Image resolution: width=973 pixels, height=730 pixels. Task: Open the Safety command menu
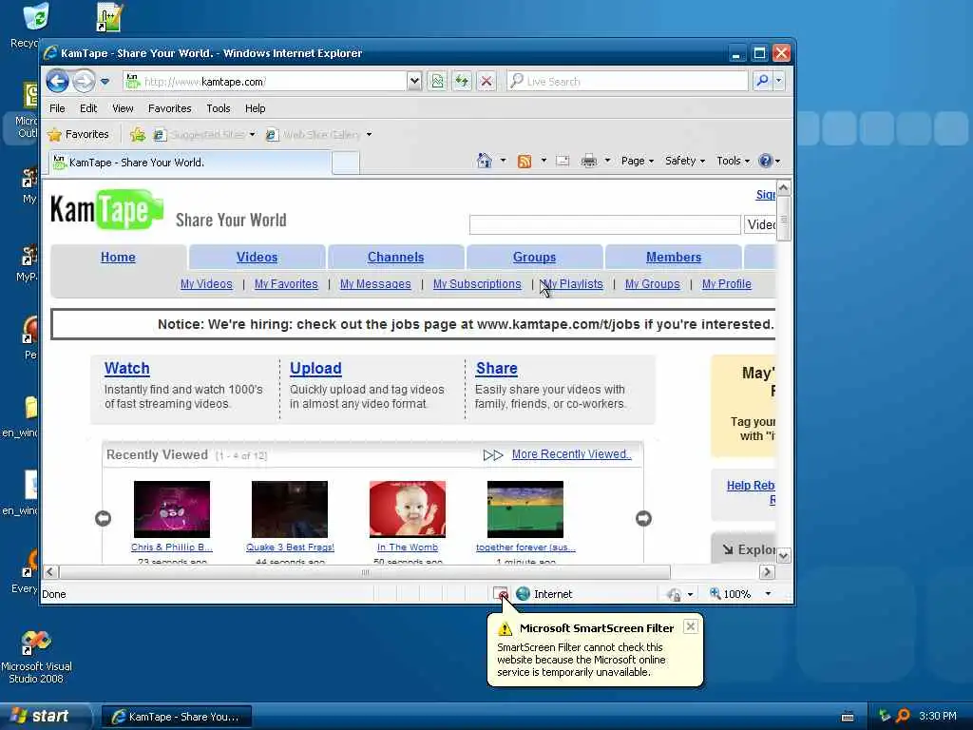tap(684, 161)
